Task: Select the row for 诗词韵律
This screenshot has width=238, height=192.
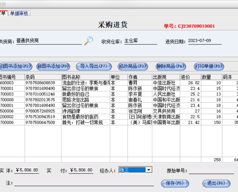Action: coord(119,111)
